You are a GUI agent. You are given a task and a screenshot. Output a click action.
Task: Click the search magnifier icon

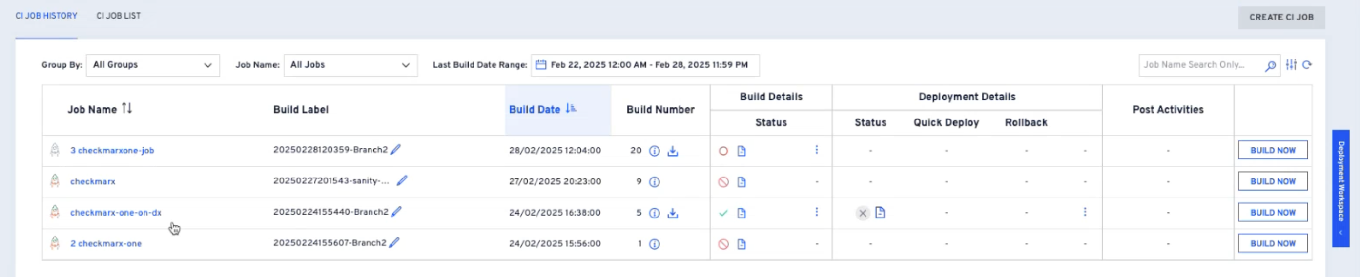tap(1270, 65)
